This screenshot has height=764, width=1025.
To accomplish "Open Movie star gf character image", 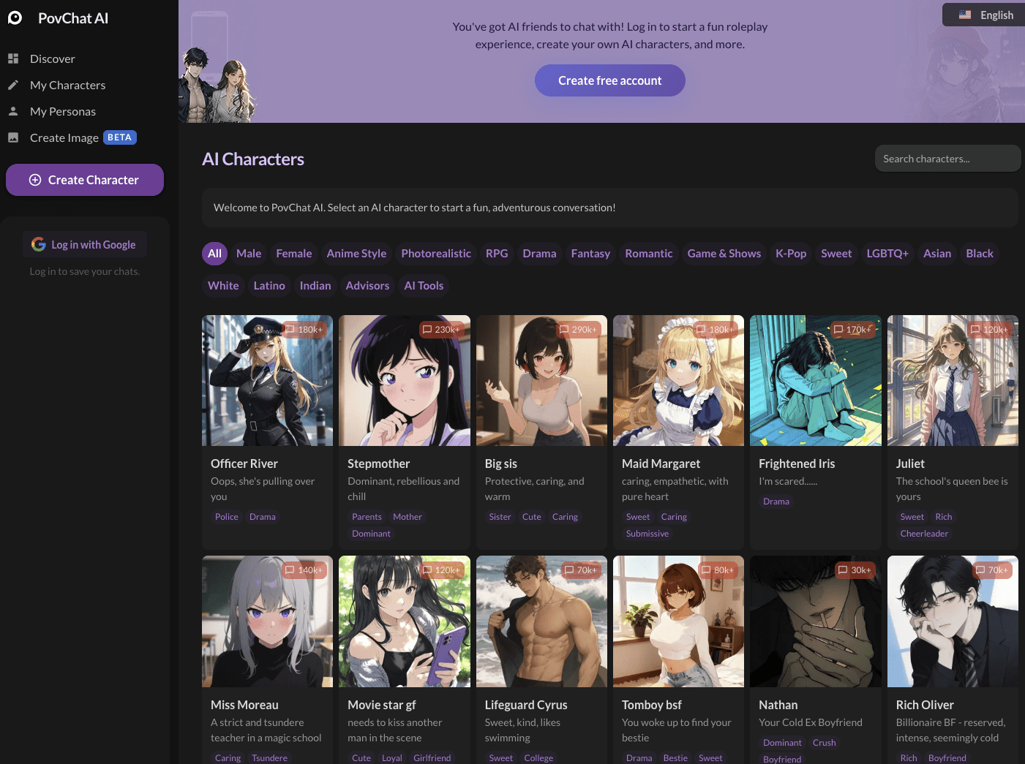I will (x=405, y=621).
